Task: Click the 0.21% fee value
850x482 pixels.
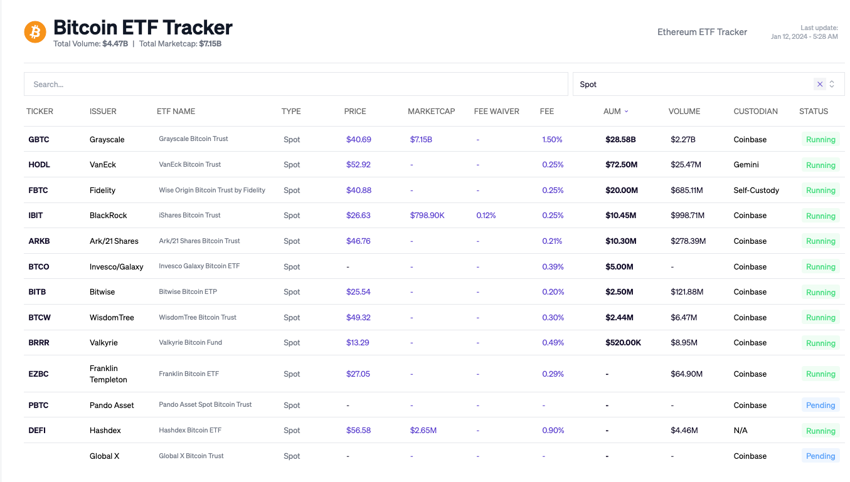Action: tap(552, 241)
